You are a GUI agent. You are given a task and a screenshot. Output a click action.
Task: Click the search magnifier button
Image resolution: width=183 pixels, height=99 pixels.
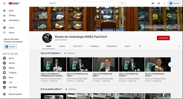(x=122, y=3)
